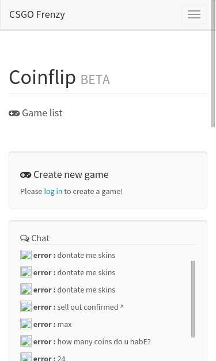The image size is (216, 361).
Task: Click the Coinflip page heading
Action: click(x=43, y=77)
